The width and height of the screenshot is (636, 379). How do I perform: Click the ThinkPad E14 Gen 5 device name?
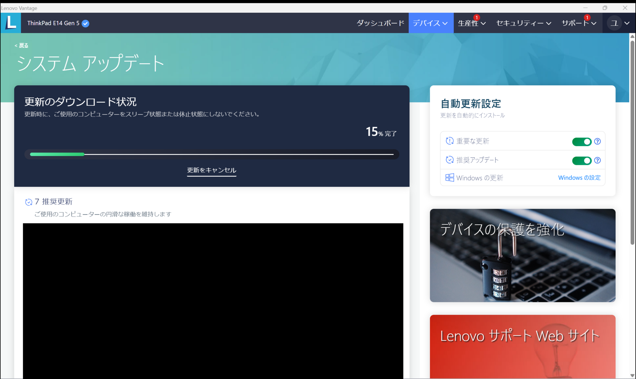[x=53, y=23]
